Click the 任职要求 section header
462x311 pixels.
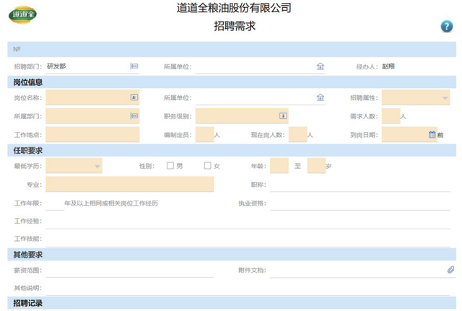click(x=28, y=151)
